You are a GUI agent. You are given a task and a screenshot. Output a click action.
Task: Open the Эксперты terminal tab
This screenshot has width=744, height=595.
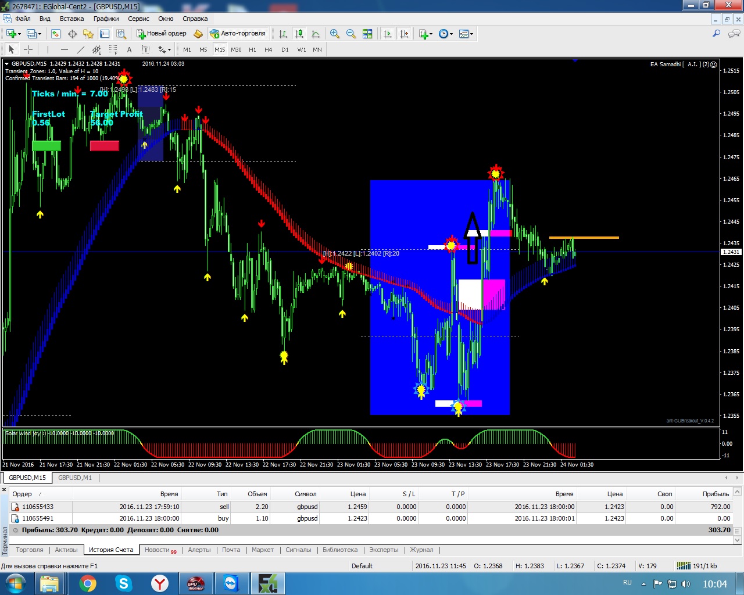click(384, 550)
